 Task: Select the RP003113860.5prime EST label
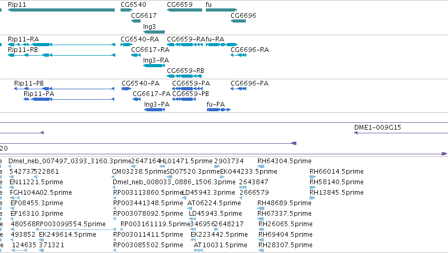coord(148,193)
